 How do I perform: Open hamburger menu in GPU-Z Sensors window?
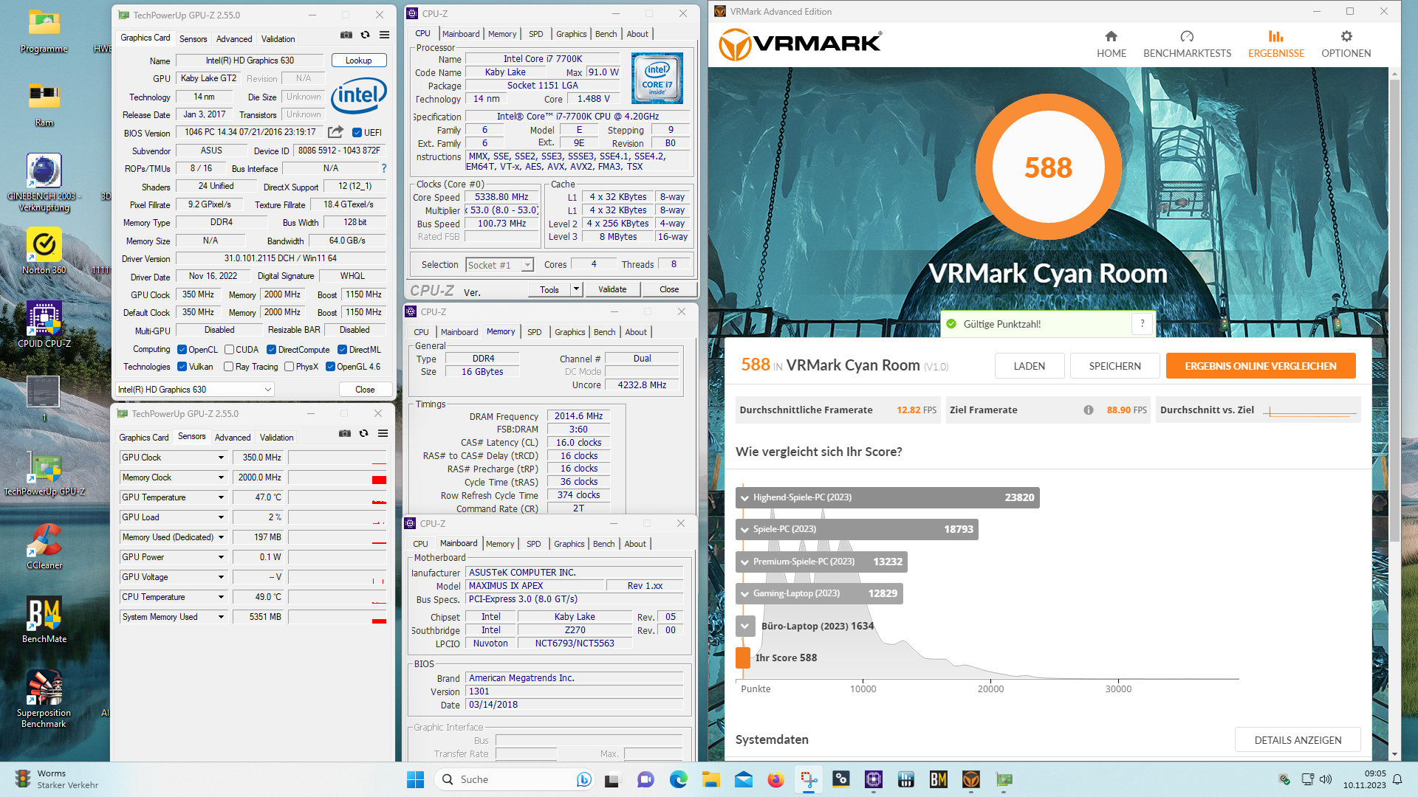click(x=383, y=433)
